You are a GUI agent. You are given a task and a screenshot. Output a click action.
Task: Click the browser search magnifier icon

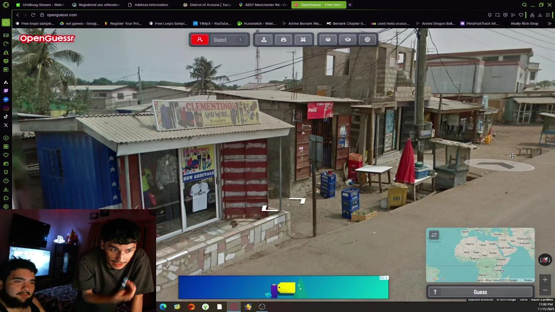(524, 5)
